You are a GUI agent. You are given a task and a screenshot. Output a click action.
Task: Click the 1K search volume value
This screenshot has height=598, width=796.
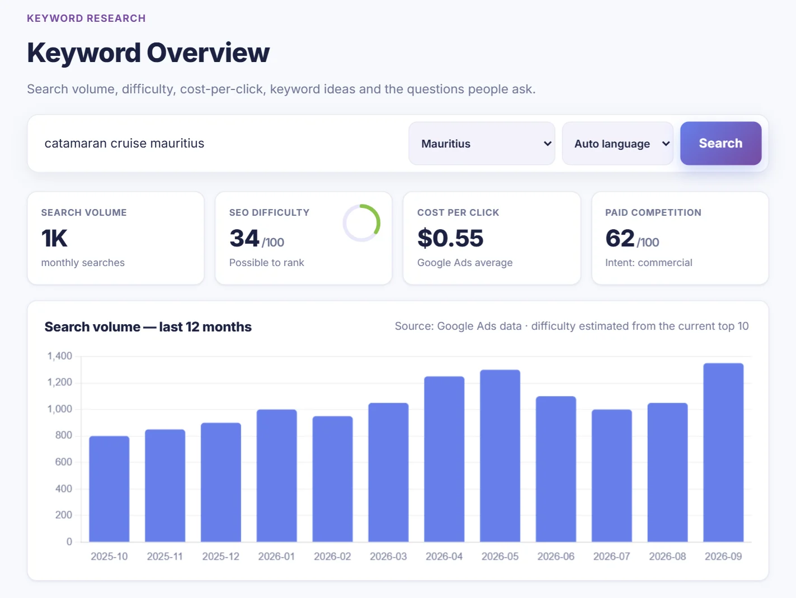(54, 239)
